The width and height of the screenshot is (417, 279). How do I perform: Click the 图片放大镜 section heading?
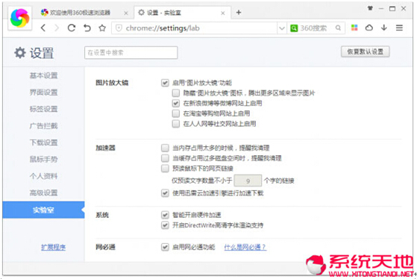pos(112,83)
